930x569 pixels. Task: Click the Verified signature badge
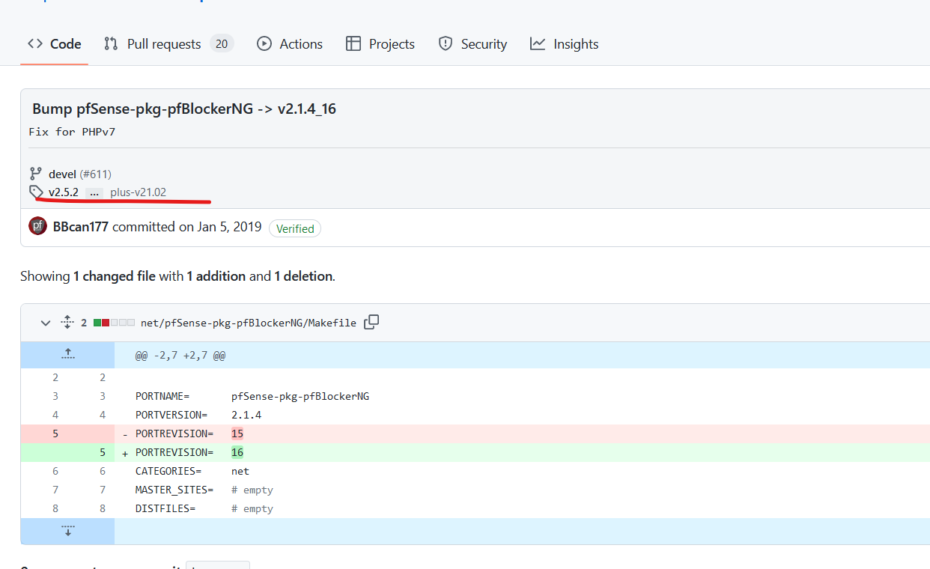295,228
